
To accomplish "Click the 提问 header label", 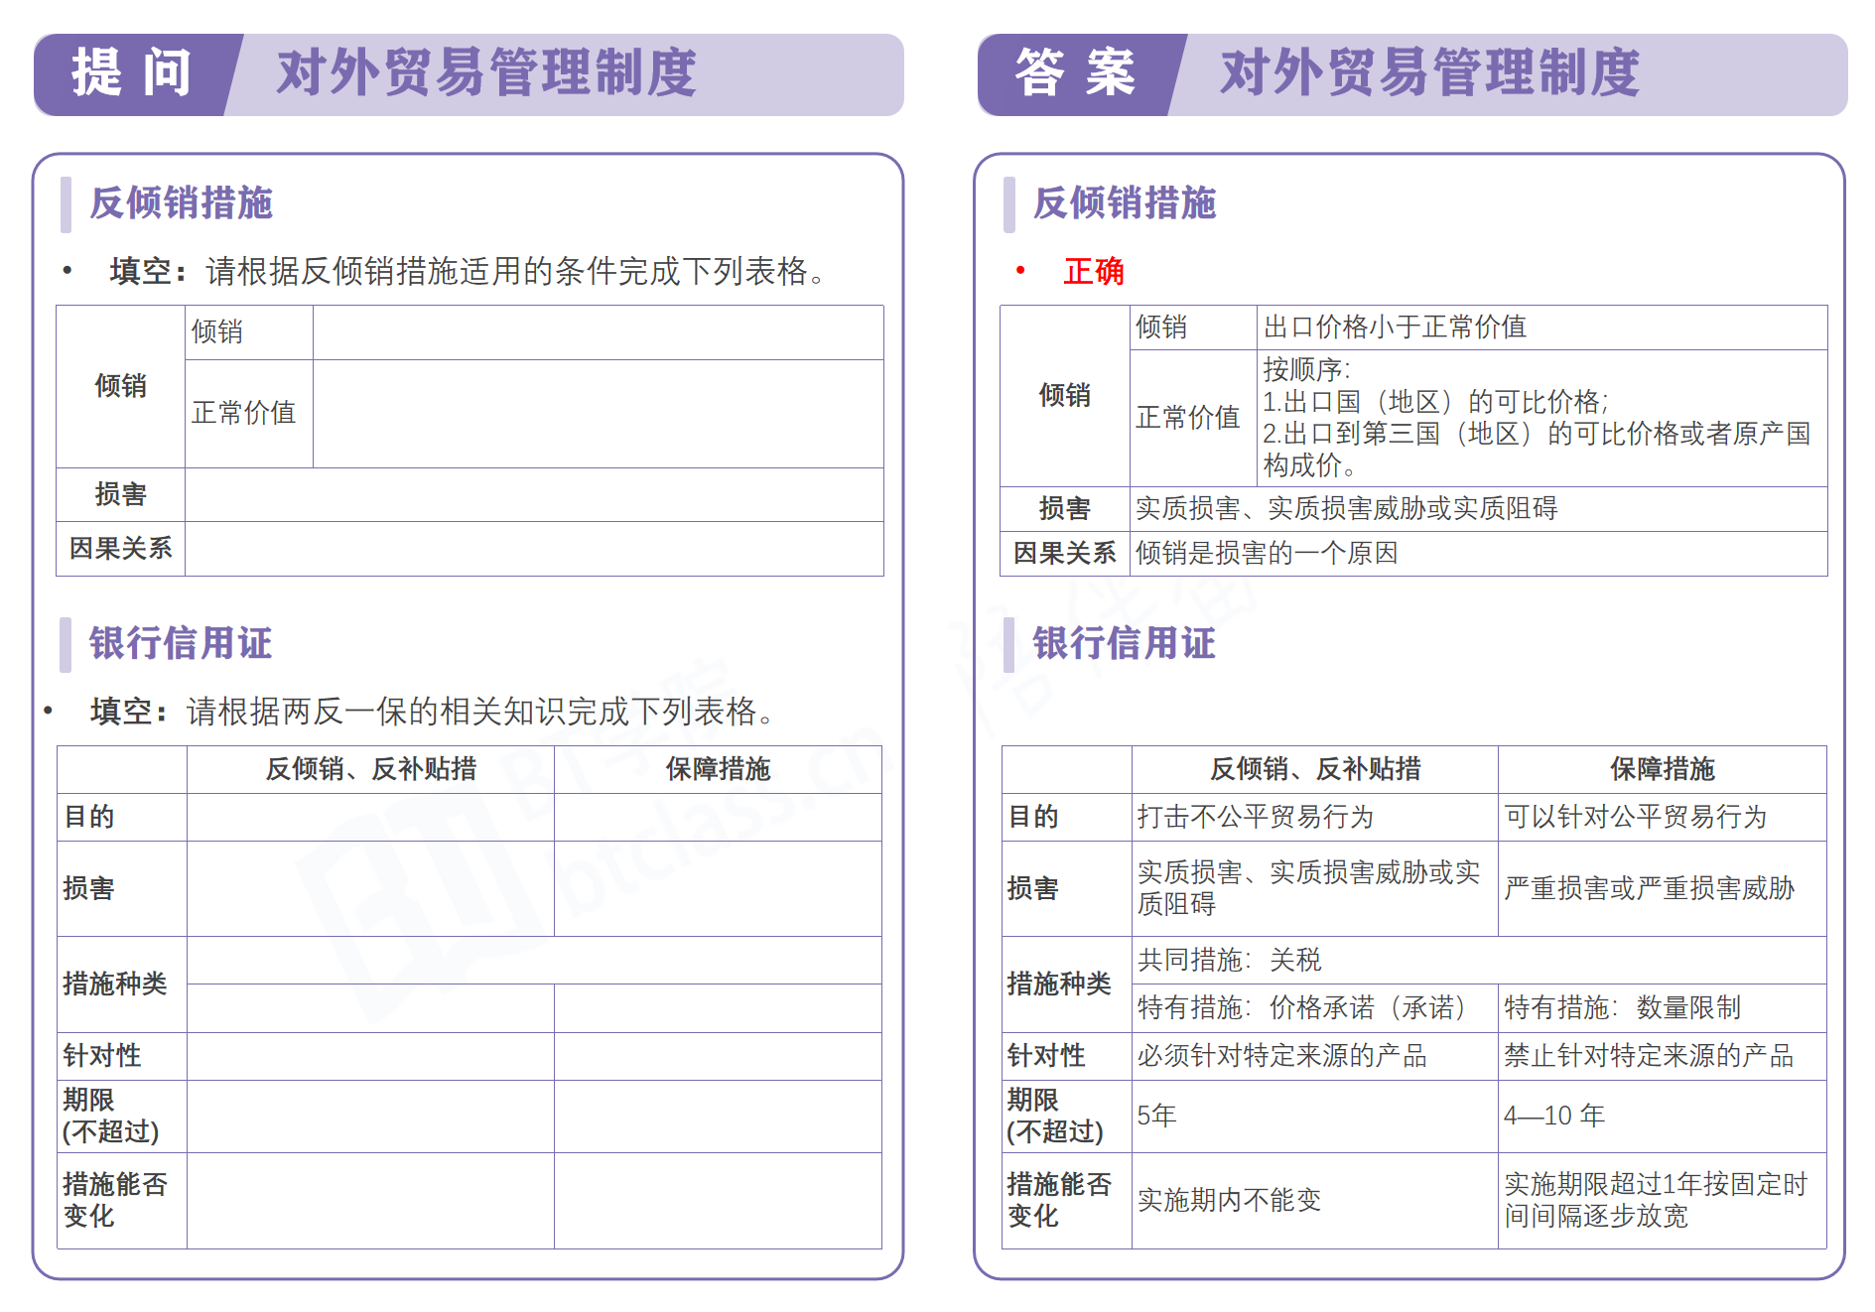I will tap(131, 73).
